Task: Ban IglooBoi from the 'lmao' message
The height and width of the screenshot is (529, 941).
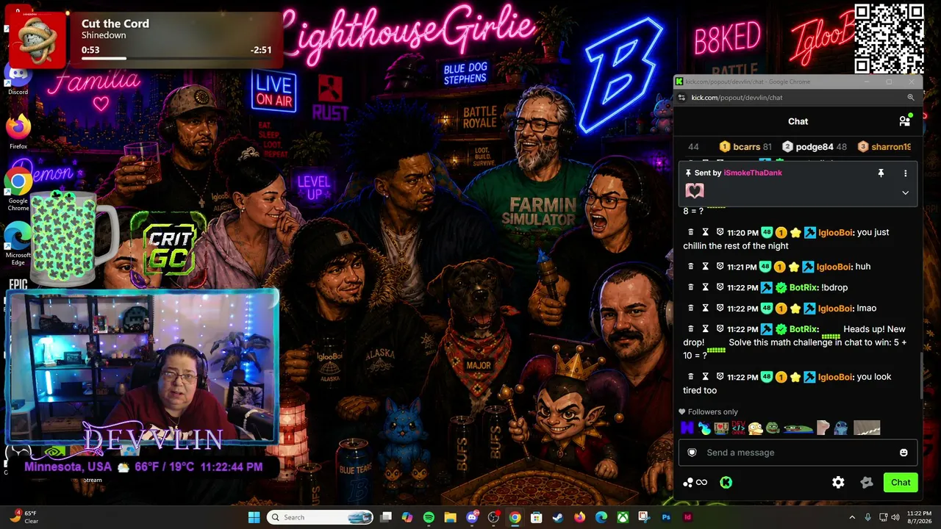Action: tap(720, 309)
